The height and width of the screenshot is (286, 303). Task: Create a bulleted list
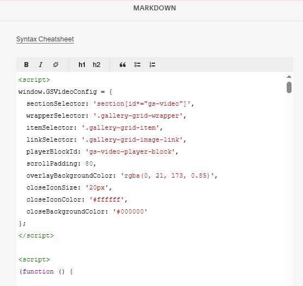point(138,65)
